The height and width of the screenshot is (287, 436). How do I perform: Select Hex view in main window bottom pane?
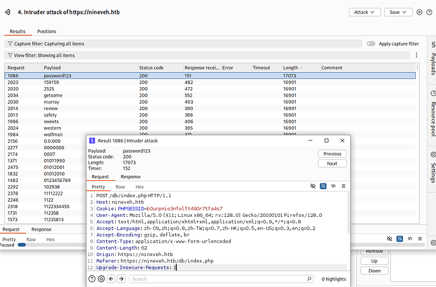[51, 240]
